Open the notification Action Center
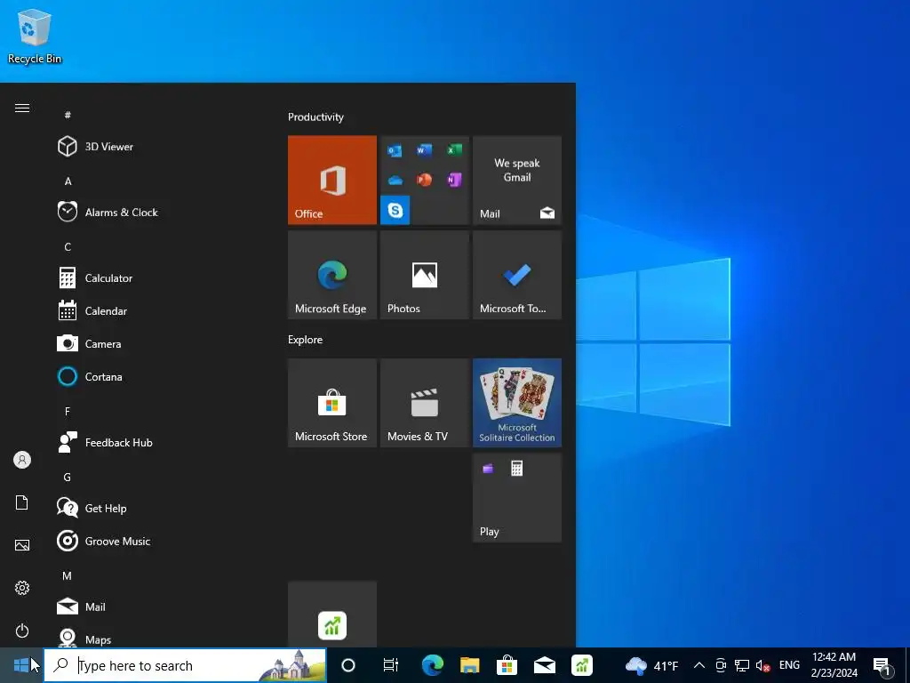 882,665
